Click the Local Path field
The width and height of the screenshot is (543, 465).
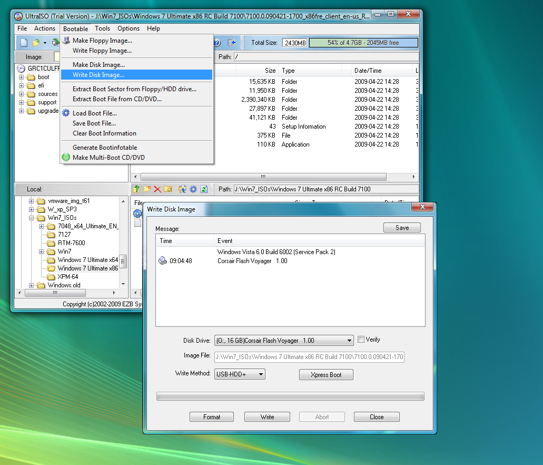click(325, 189)
